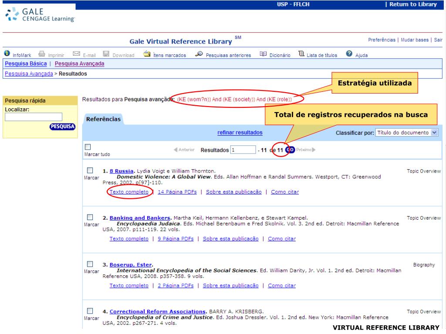Open 14 Página PDFs link
Viewport: 446px width, 334px height.
[x=177, y=192]
